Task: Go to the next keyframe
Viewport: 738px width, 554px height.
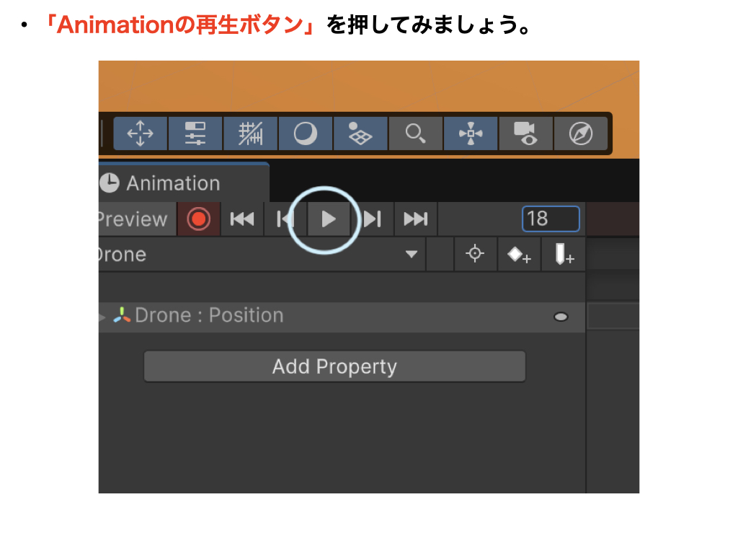Action: pos(372,219)
